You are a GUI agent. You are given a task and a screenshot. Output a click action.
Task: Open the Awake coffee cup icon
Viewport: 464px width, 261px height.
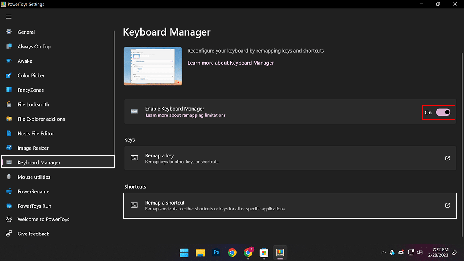click(9, 61)
